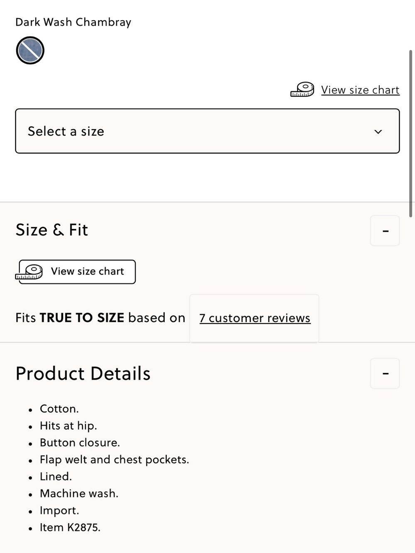Click the Button closure list entry
This screenshot has width=415, height=553.
80,443
